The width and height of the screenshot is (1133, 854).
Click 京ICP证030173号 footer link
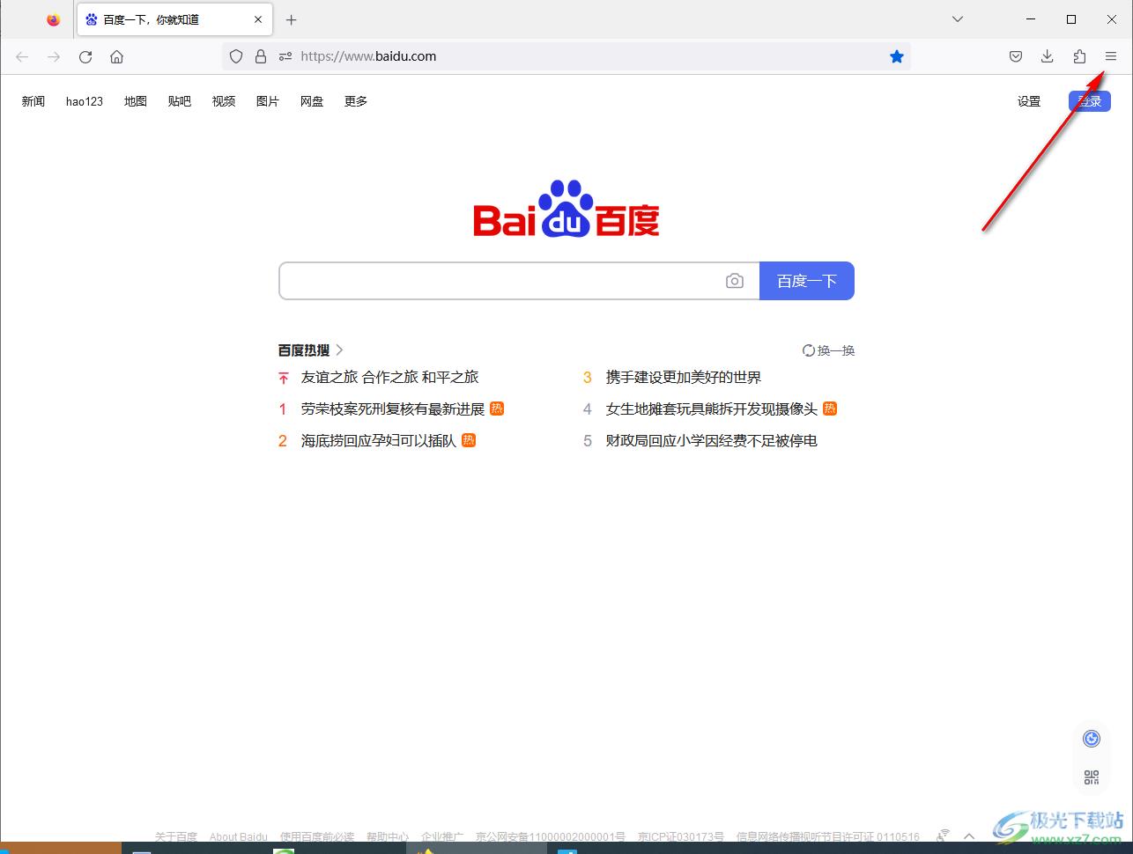681,836
